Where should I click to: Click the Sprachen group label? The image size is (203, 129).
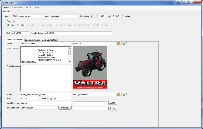pos(11,21)
